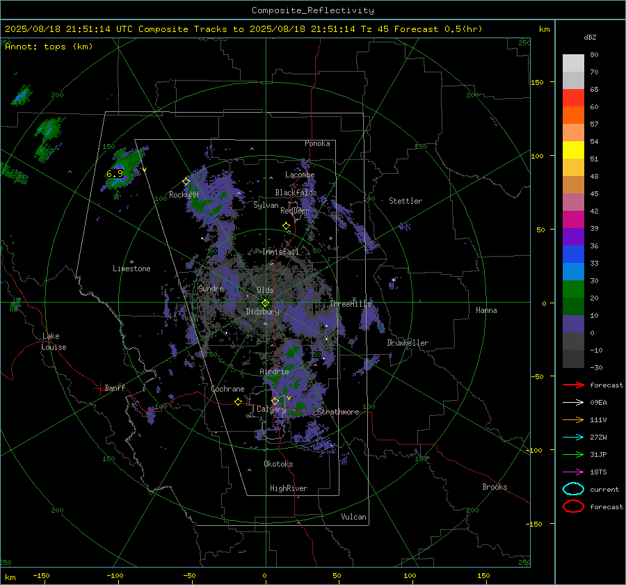Click the red forecast arrow in legend
This screenshot has height=585, width=626.
tap(573, 385)
